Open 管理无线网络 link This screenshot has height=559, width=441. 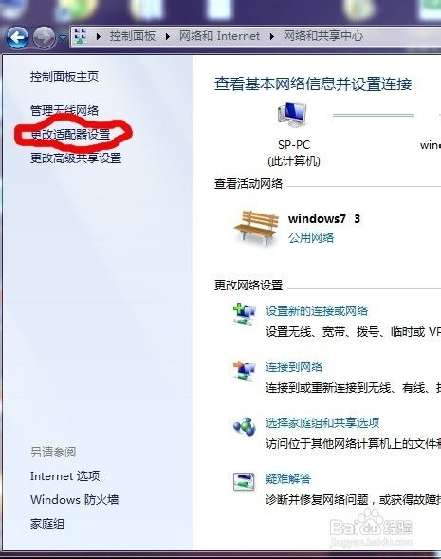point(64,110)
